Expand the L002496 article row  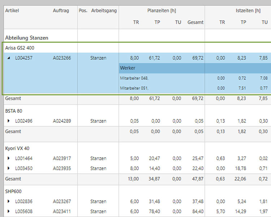8,121
